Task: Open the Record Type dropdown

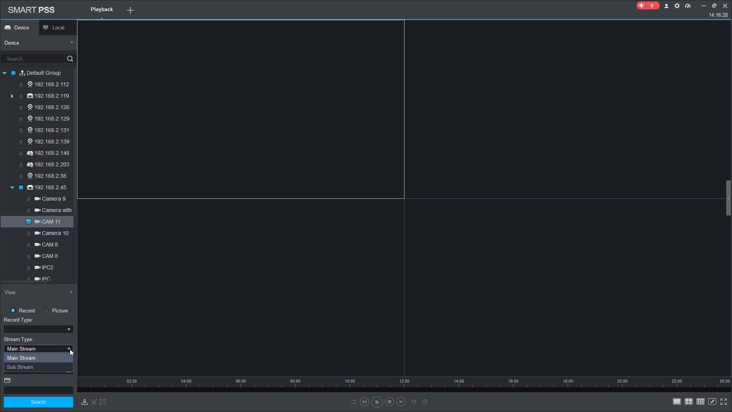Action: 38,329
